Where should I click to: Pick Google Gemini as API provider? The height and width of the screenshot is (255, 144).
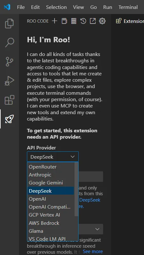tap(46, 183)
